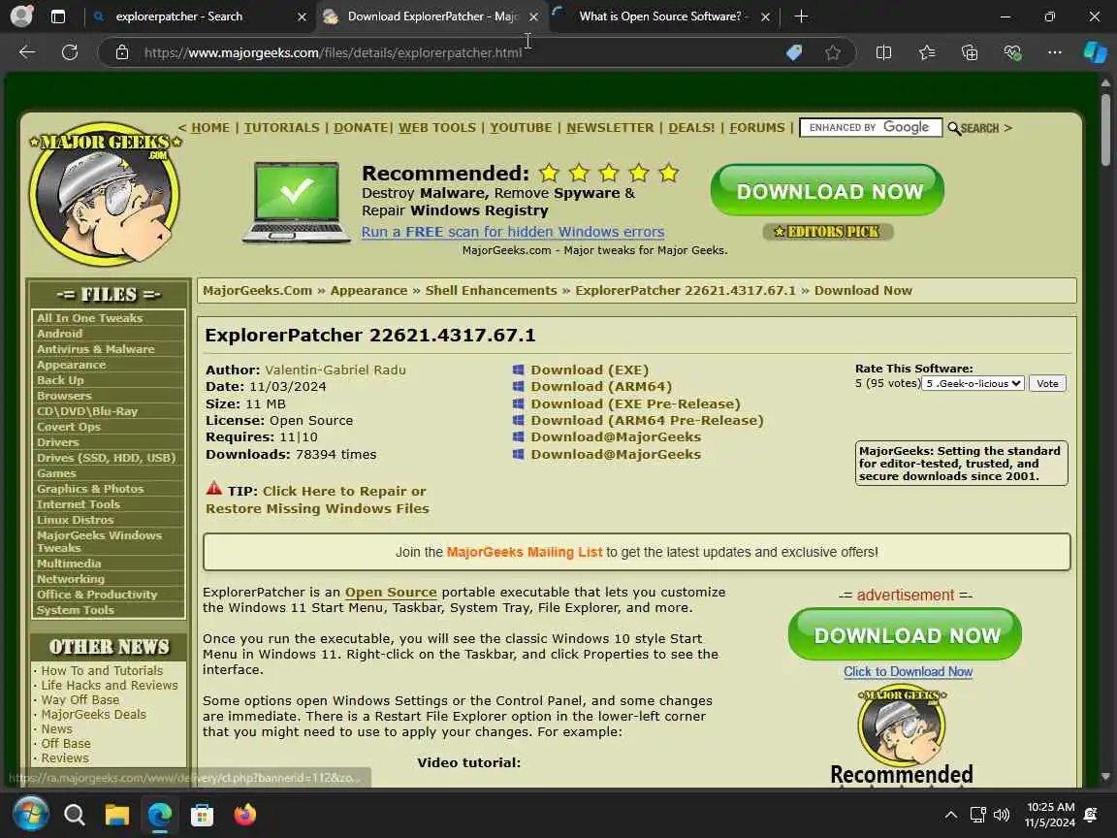Image resolution: width=1117 pixels, height=838 pixels.
Task: Open File Explorer from taskbar
Action: 116,814
